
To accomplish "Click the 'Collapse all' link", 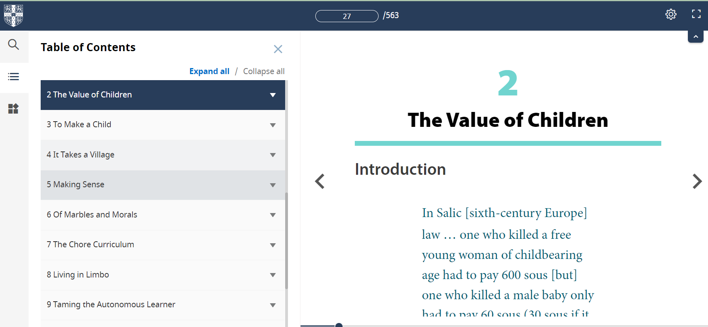I will click(264, 71).
